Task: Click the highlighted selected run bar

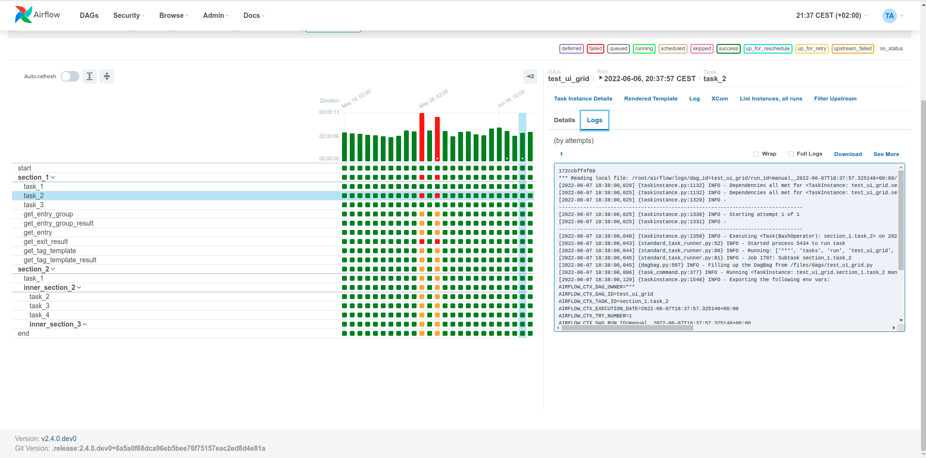Action: (523, 147)
